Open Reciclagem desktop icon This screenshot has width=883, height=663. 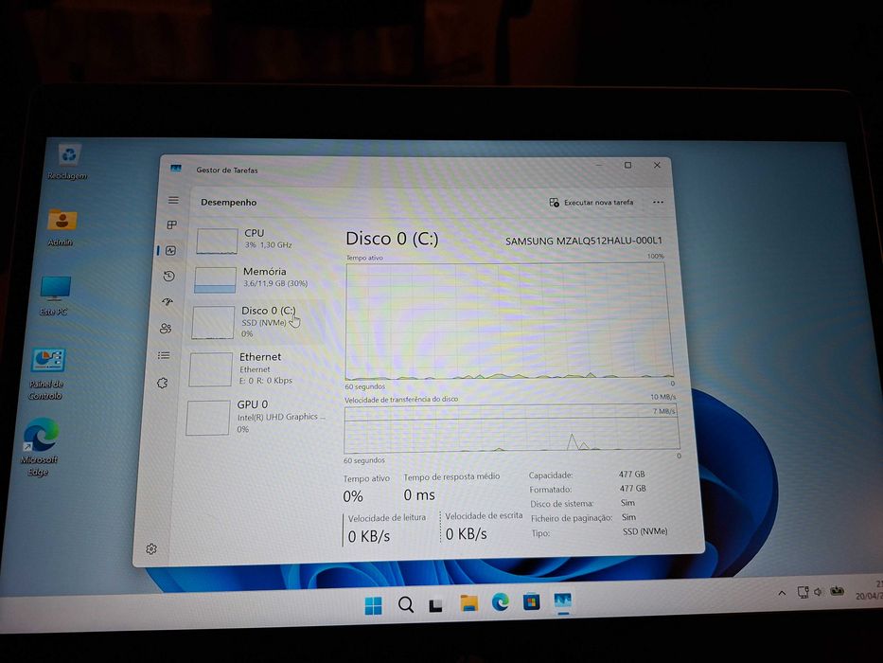click(x=68, y=162)
